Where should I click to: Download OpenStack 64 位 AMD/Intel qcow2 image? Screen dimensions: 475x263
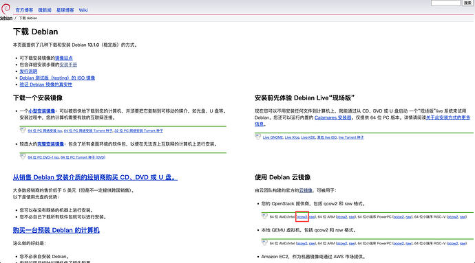point(302,217)
